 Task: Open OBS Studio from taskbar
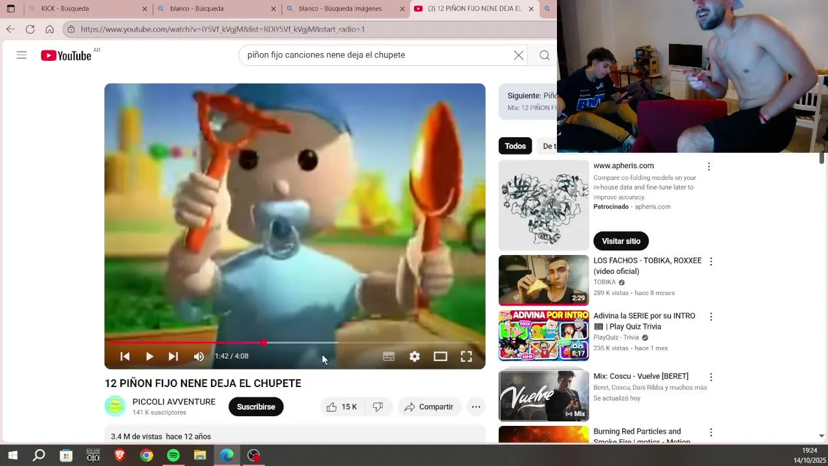coord(254,456)
